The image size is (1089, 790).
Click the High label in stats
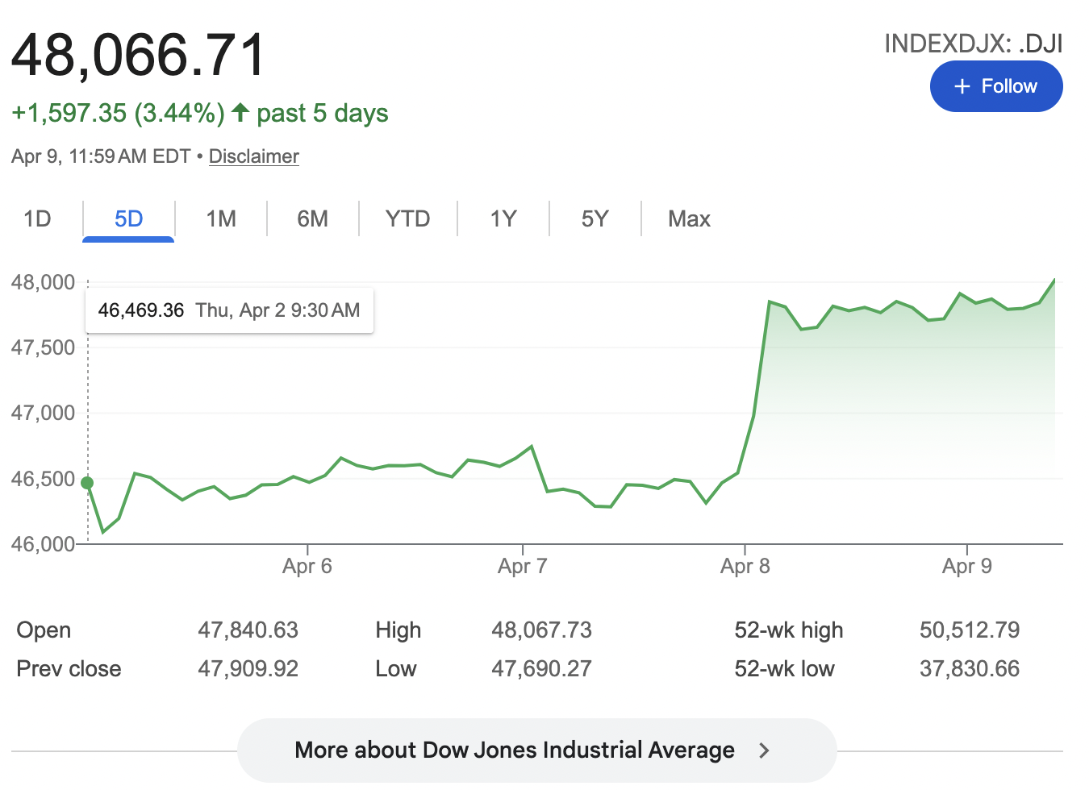click(x=398, y=630)
